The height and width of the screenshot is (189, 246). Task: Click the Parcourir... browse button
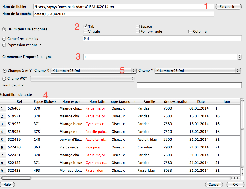click(x=228, y=6)
